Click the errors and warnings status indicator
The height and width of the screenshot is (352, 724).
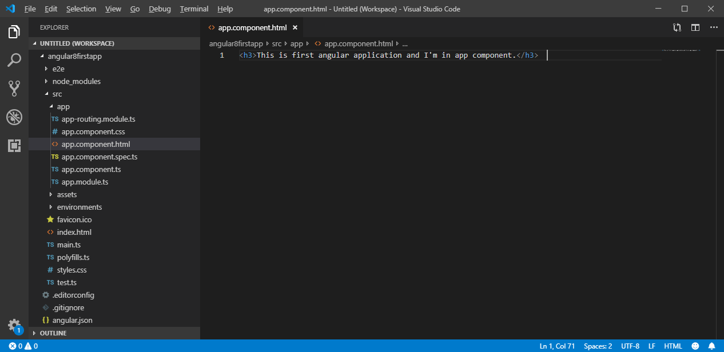[23, 346]
